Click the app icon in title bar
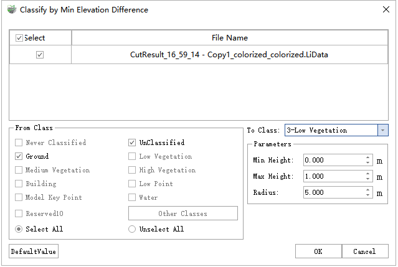 pyautogui.click(x=11, y=10)
